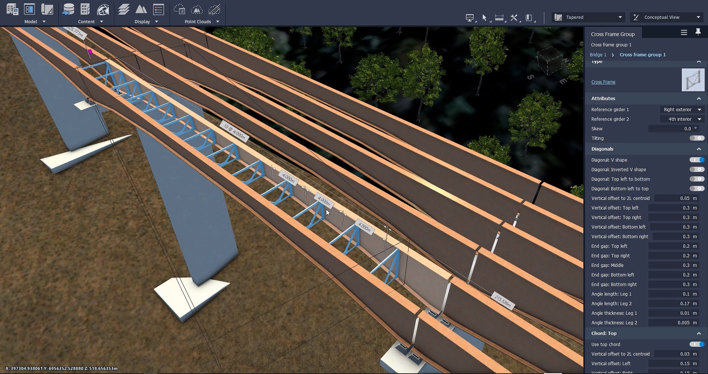Open the Display menu
This screenshot has height=374, width=708.
(x=146, y=22)
